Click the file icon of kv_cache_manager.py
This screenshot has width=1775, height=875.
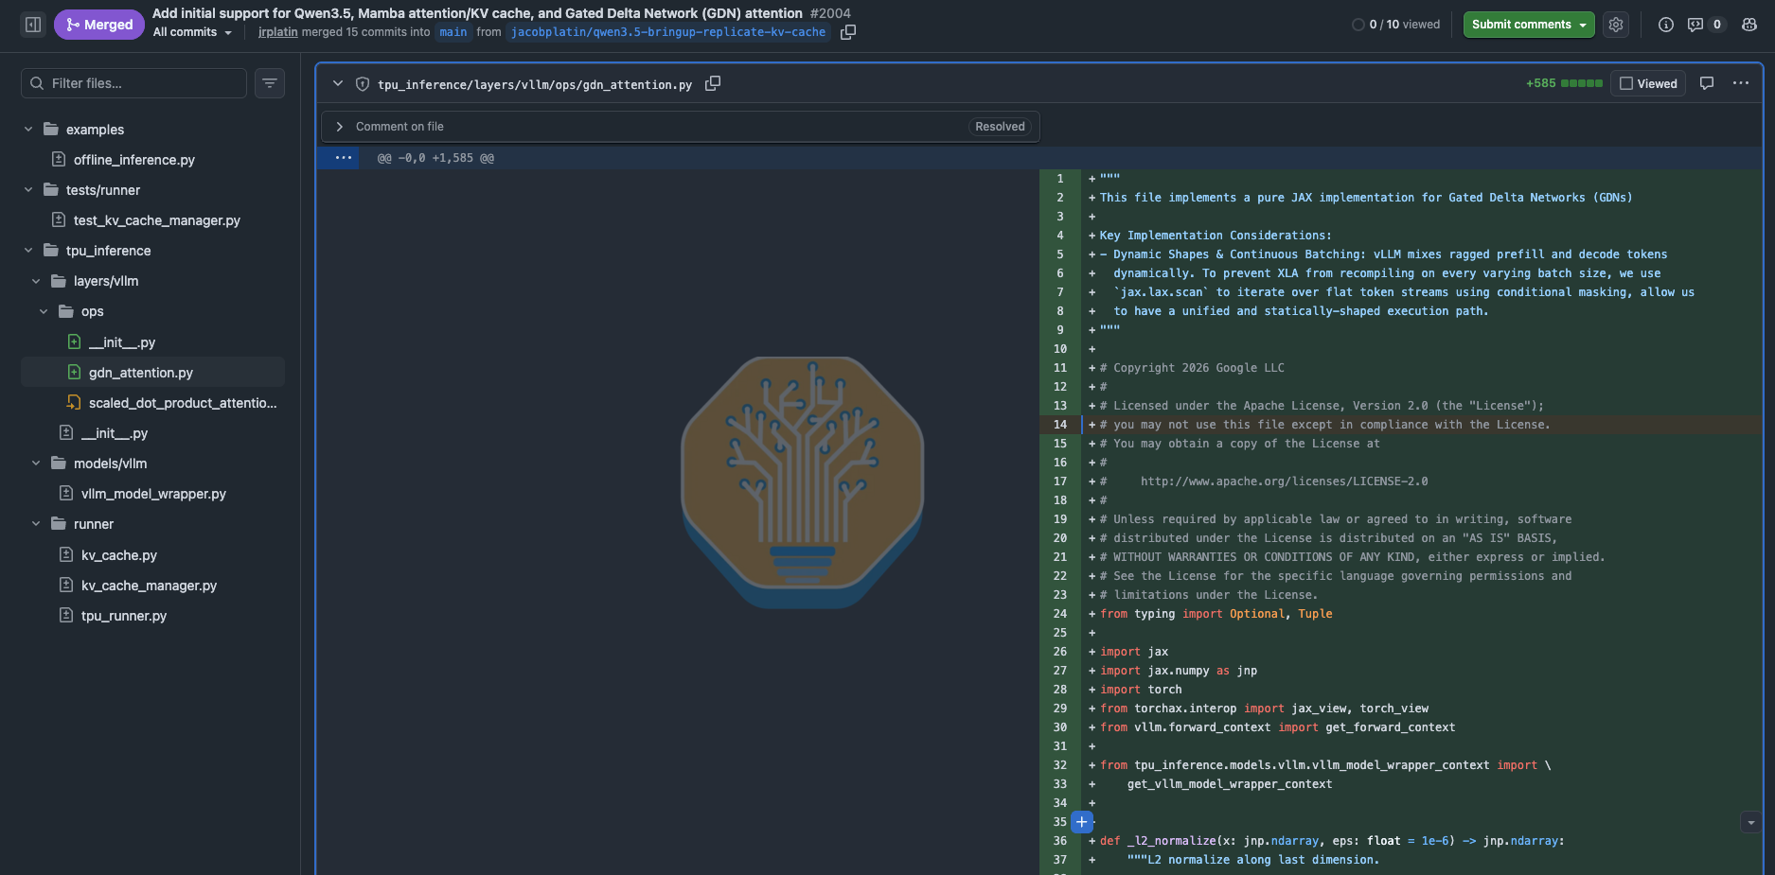click(66, 585)
